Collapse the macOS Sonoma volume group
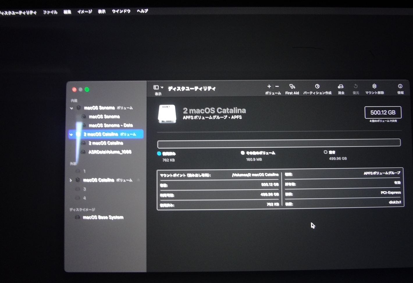The width and height of the screenshot is (413, 283). click(72, 108)
